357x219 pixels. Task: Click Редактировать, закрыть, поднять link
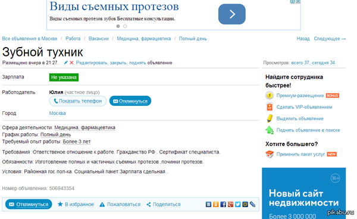click(x=111, y=63)
